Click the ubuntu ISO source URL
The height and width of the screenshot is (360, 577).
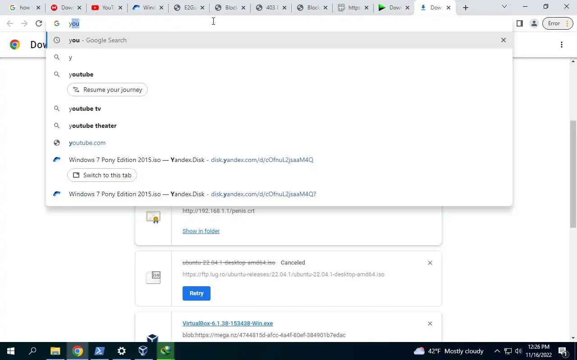284,274
